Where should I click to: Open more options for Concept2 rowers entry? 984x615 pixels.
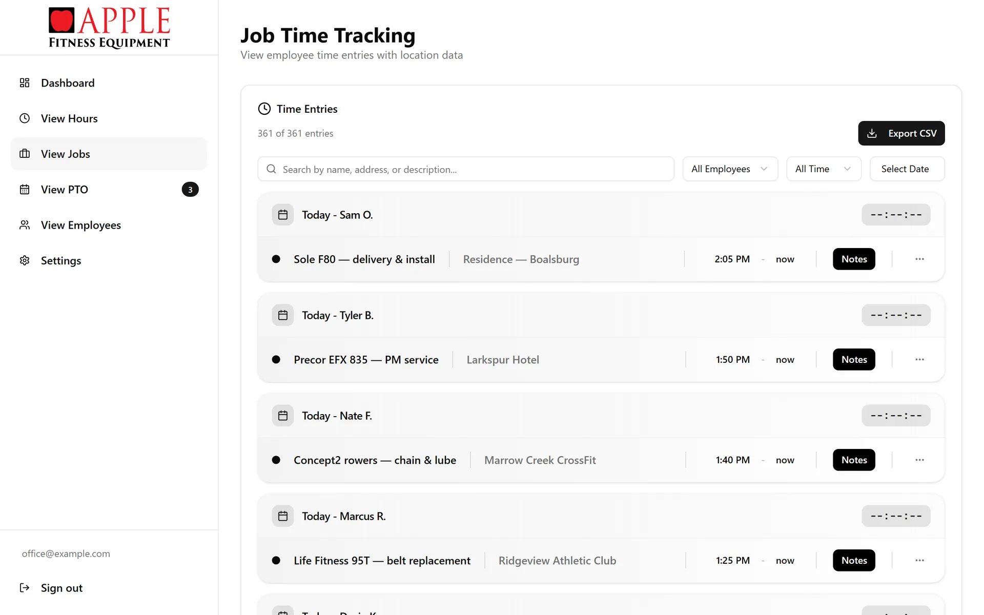[919, 460]
